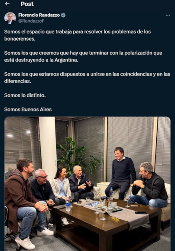
Task: Click the blue verified badge next to Randazzo
Action: (x=63, y=15)
